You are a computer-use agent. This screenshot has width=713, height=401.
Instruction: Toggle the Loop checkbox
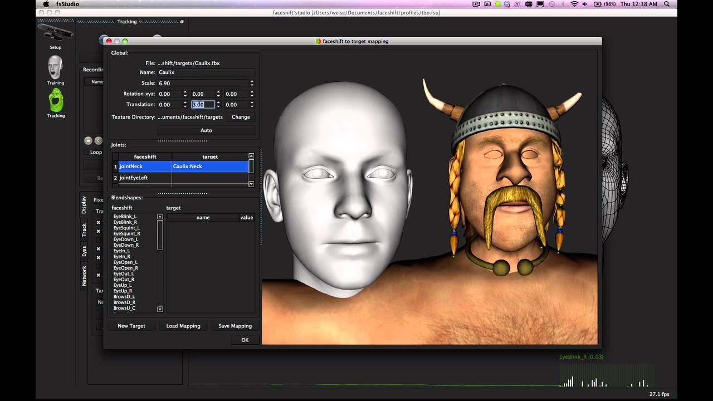(86, 152)
